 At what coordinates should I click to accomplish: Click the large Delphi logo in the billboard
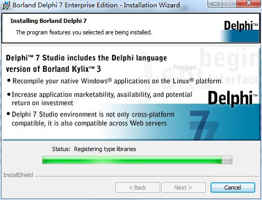(232, 98)
